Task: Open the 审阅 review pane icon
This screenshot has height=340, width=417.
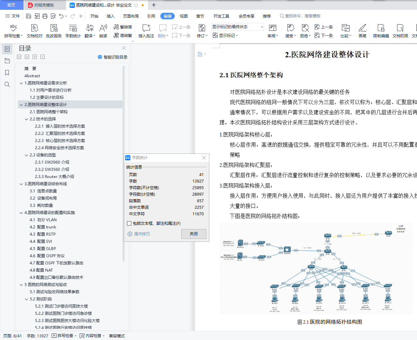Action: 273,28
